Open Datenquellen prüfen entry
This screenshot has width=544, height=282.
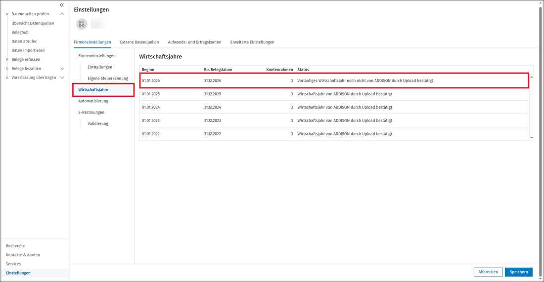pyautogui.click(x=30, y=14)
